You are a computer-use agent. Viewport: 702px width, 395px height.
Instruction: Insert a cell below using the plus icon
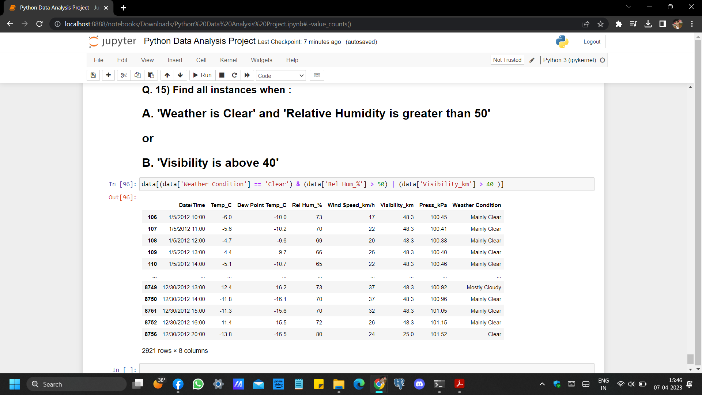click(108, 75)
